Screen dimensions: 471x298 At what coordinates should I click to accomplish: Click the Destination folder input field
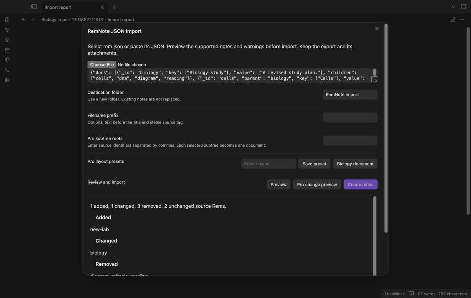click(x=350, y=94)
